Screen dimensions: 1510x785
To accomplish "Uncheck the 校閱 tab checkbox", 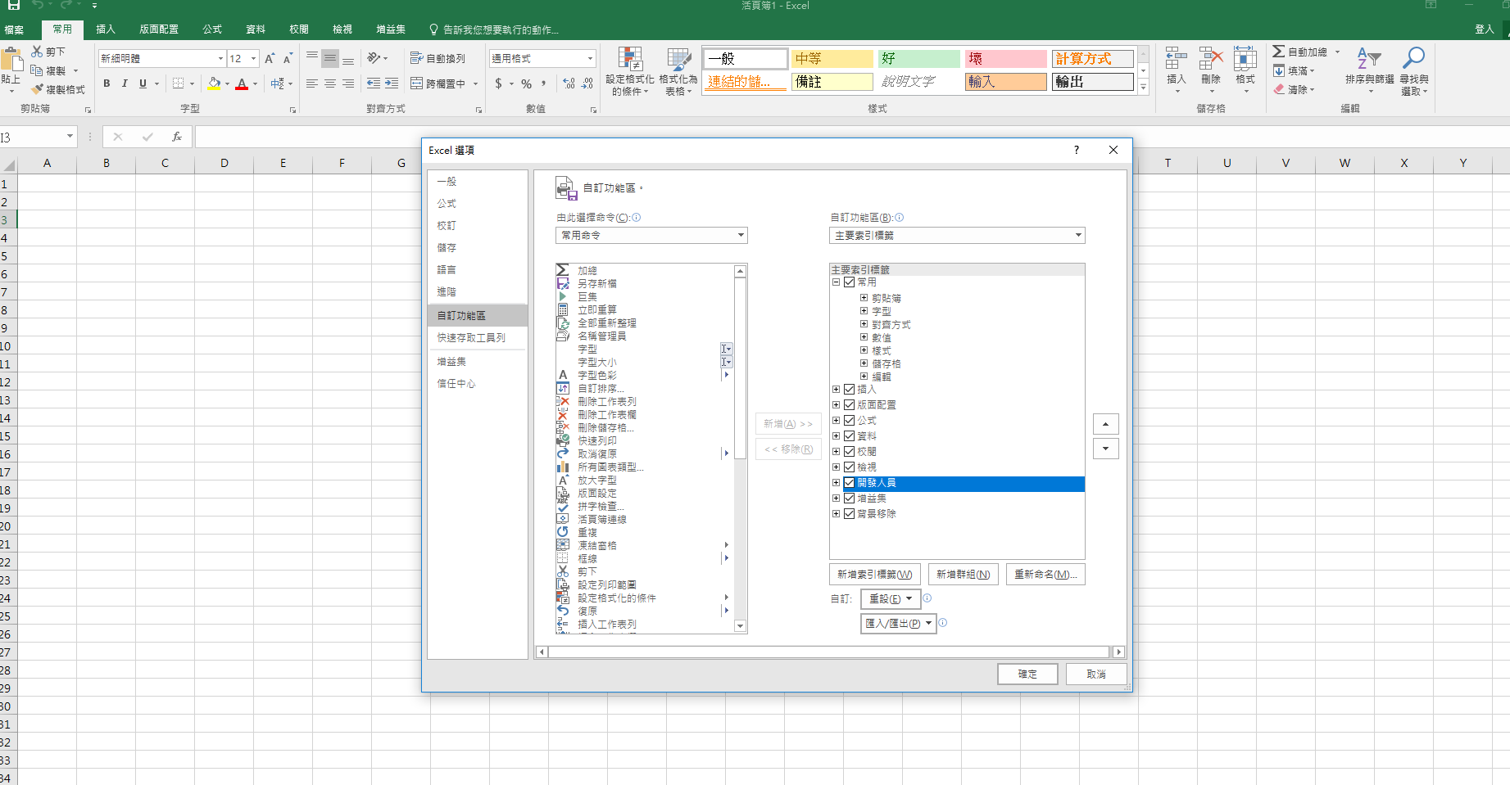I will tap(850, 452).
